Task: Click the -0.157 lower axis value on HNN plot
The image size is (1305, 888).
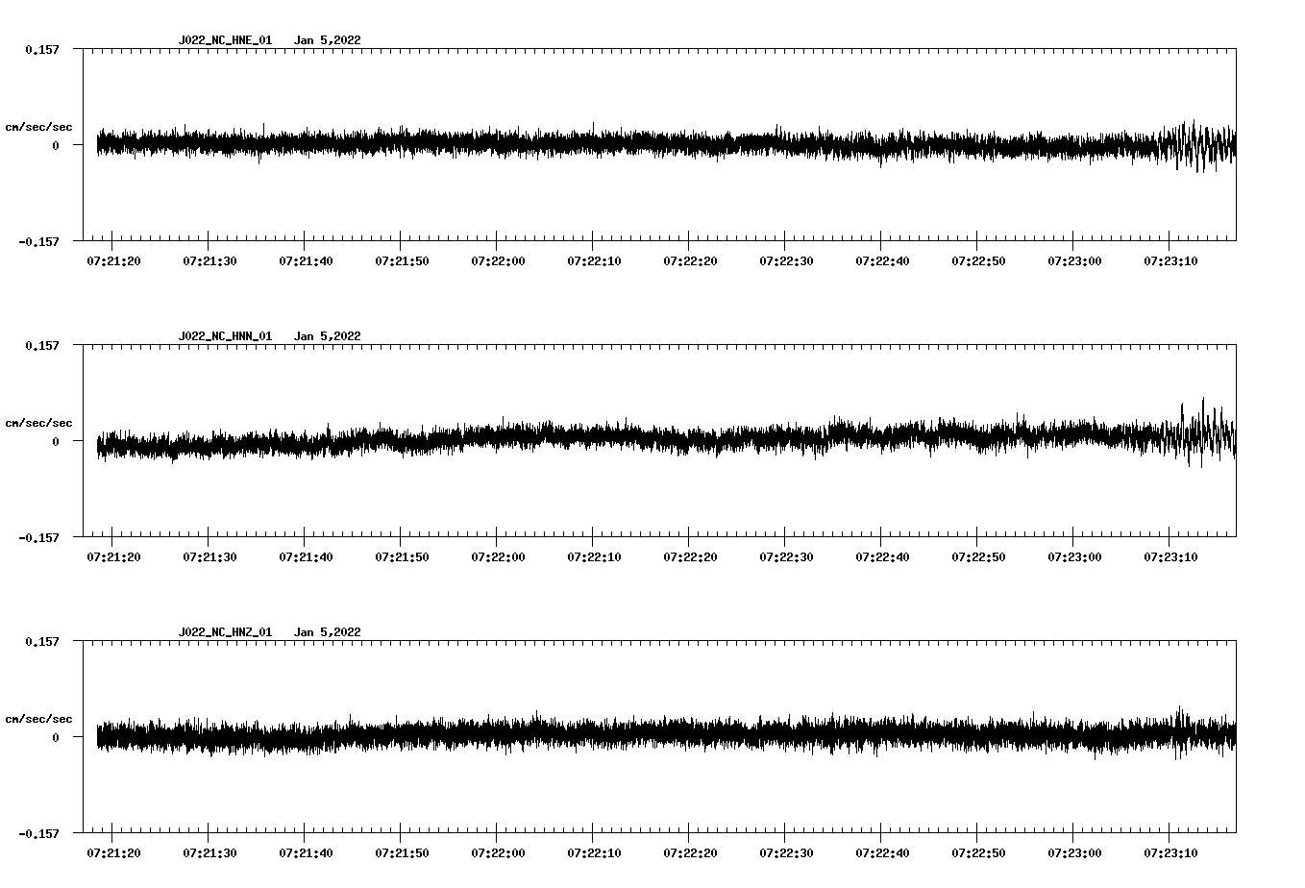Action: tap(38, 537)
